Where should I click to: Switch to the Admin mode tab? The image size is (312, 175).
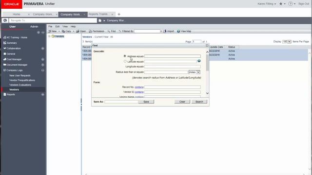coord(34,27)
